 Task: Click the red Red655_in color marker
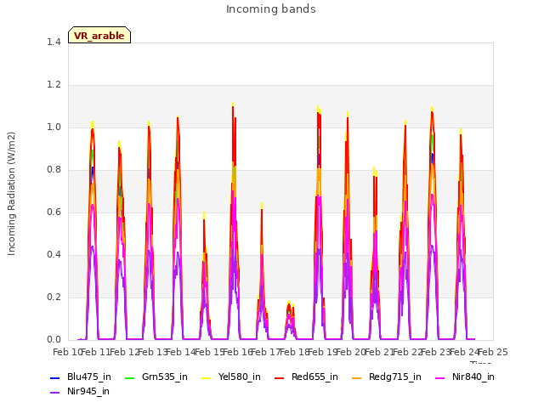pyautogui.click(x=280, y=377)
